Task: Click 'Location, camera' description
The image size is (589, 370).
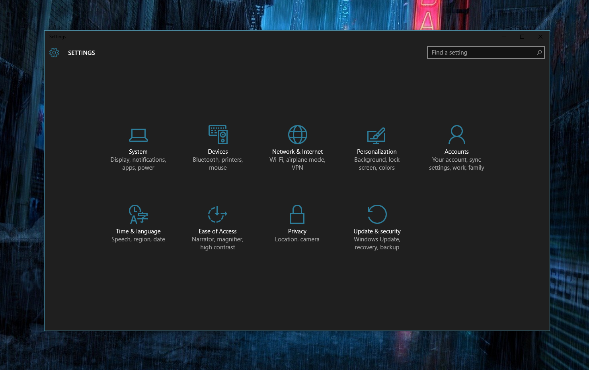Action: click(x=297, y=239)
